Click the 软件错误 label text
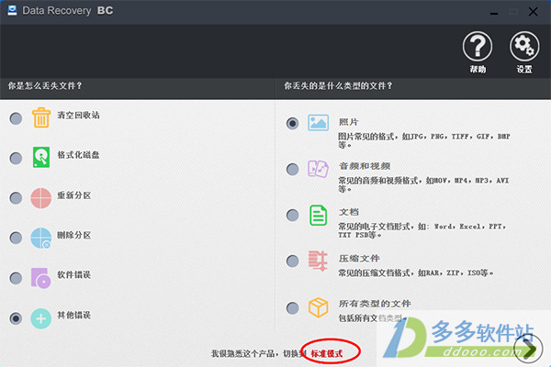This screenshot has width=551, height=367. pos(74,274)
